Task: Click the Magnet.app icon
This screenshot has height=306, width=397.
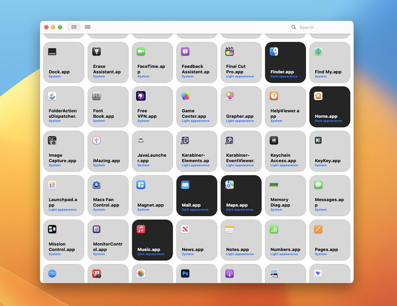Action: [141, 185]
